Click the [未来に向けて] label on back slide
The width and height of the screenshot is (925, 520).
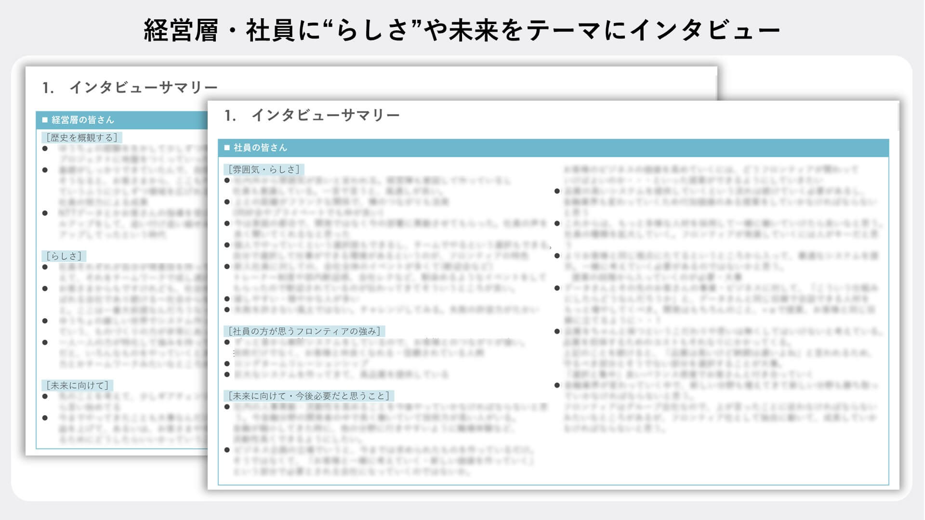78,386
